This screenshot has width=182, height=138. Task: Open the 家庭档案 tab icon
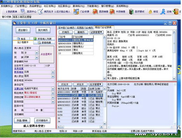(x=40, y=43)
